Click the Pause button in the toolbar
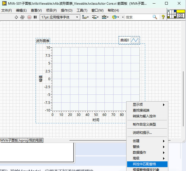 [x=35, y=17]
